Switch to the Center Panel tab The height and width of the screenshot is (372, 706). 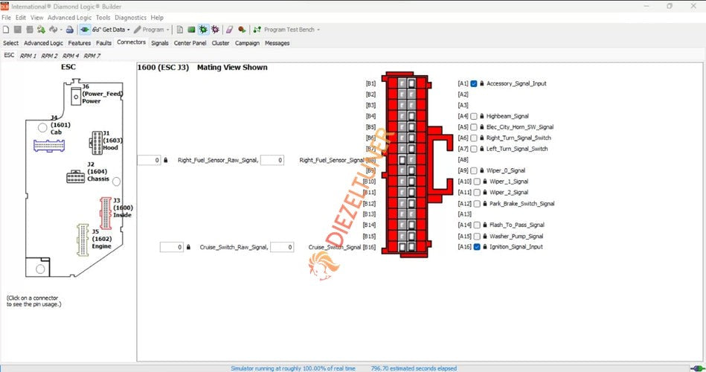pyautogui.click(x=190, y=43)
